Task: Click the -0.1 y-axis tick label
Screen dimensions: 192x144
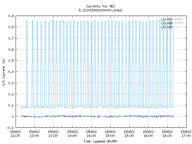Action: point(10,128)
